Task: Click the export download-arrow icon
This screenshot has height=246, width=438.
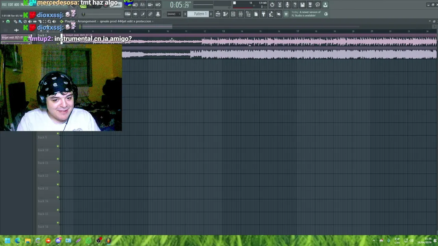Action: point(325,5)
